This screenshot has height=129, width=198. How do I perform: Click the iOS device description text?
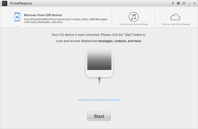point(65,21)
